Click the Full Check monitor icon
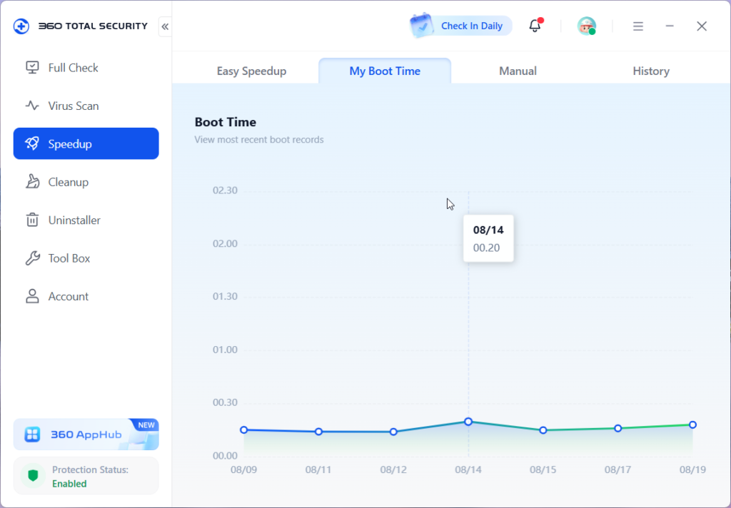 coord(32,68)
